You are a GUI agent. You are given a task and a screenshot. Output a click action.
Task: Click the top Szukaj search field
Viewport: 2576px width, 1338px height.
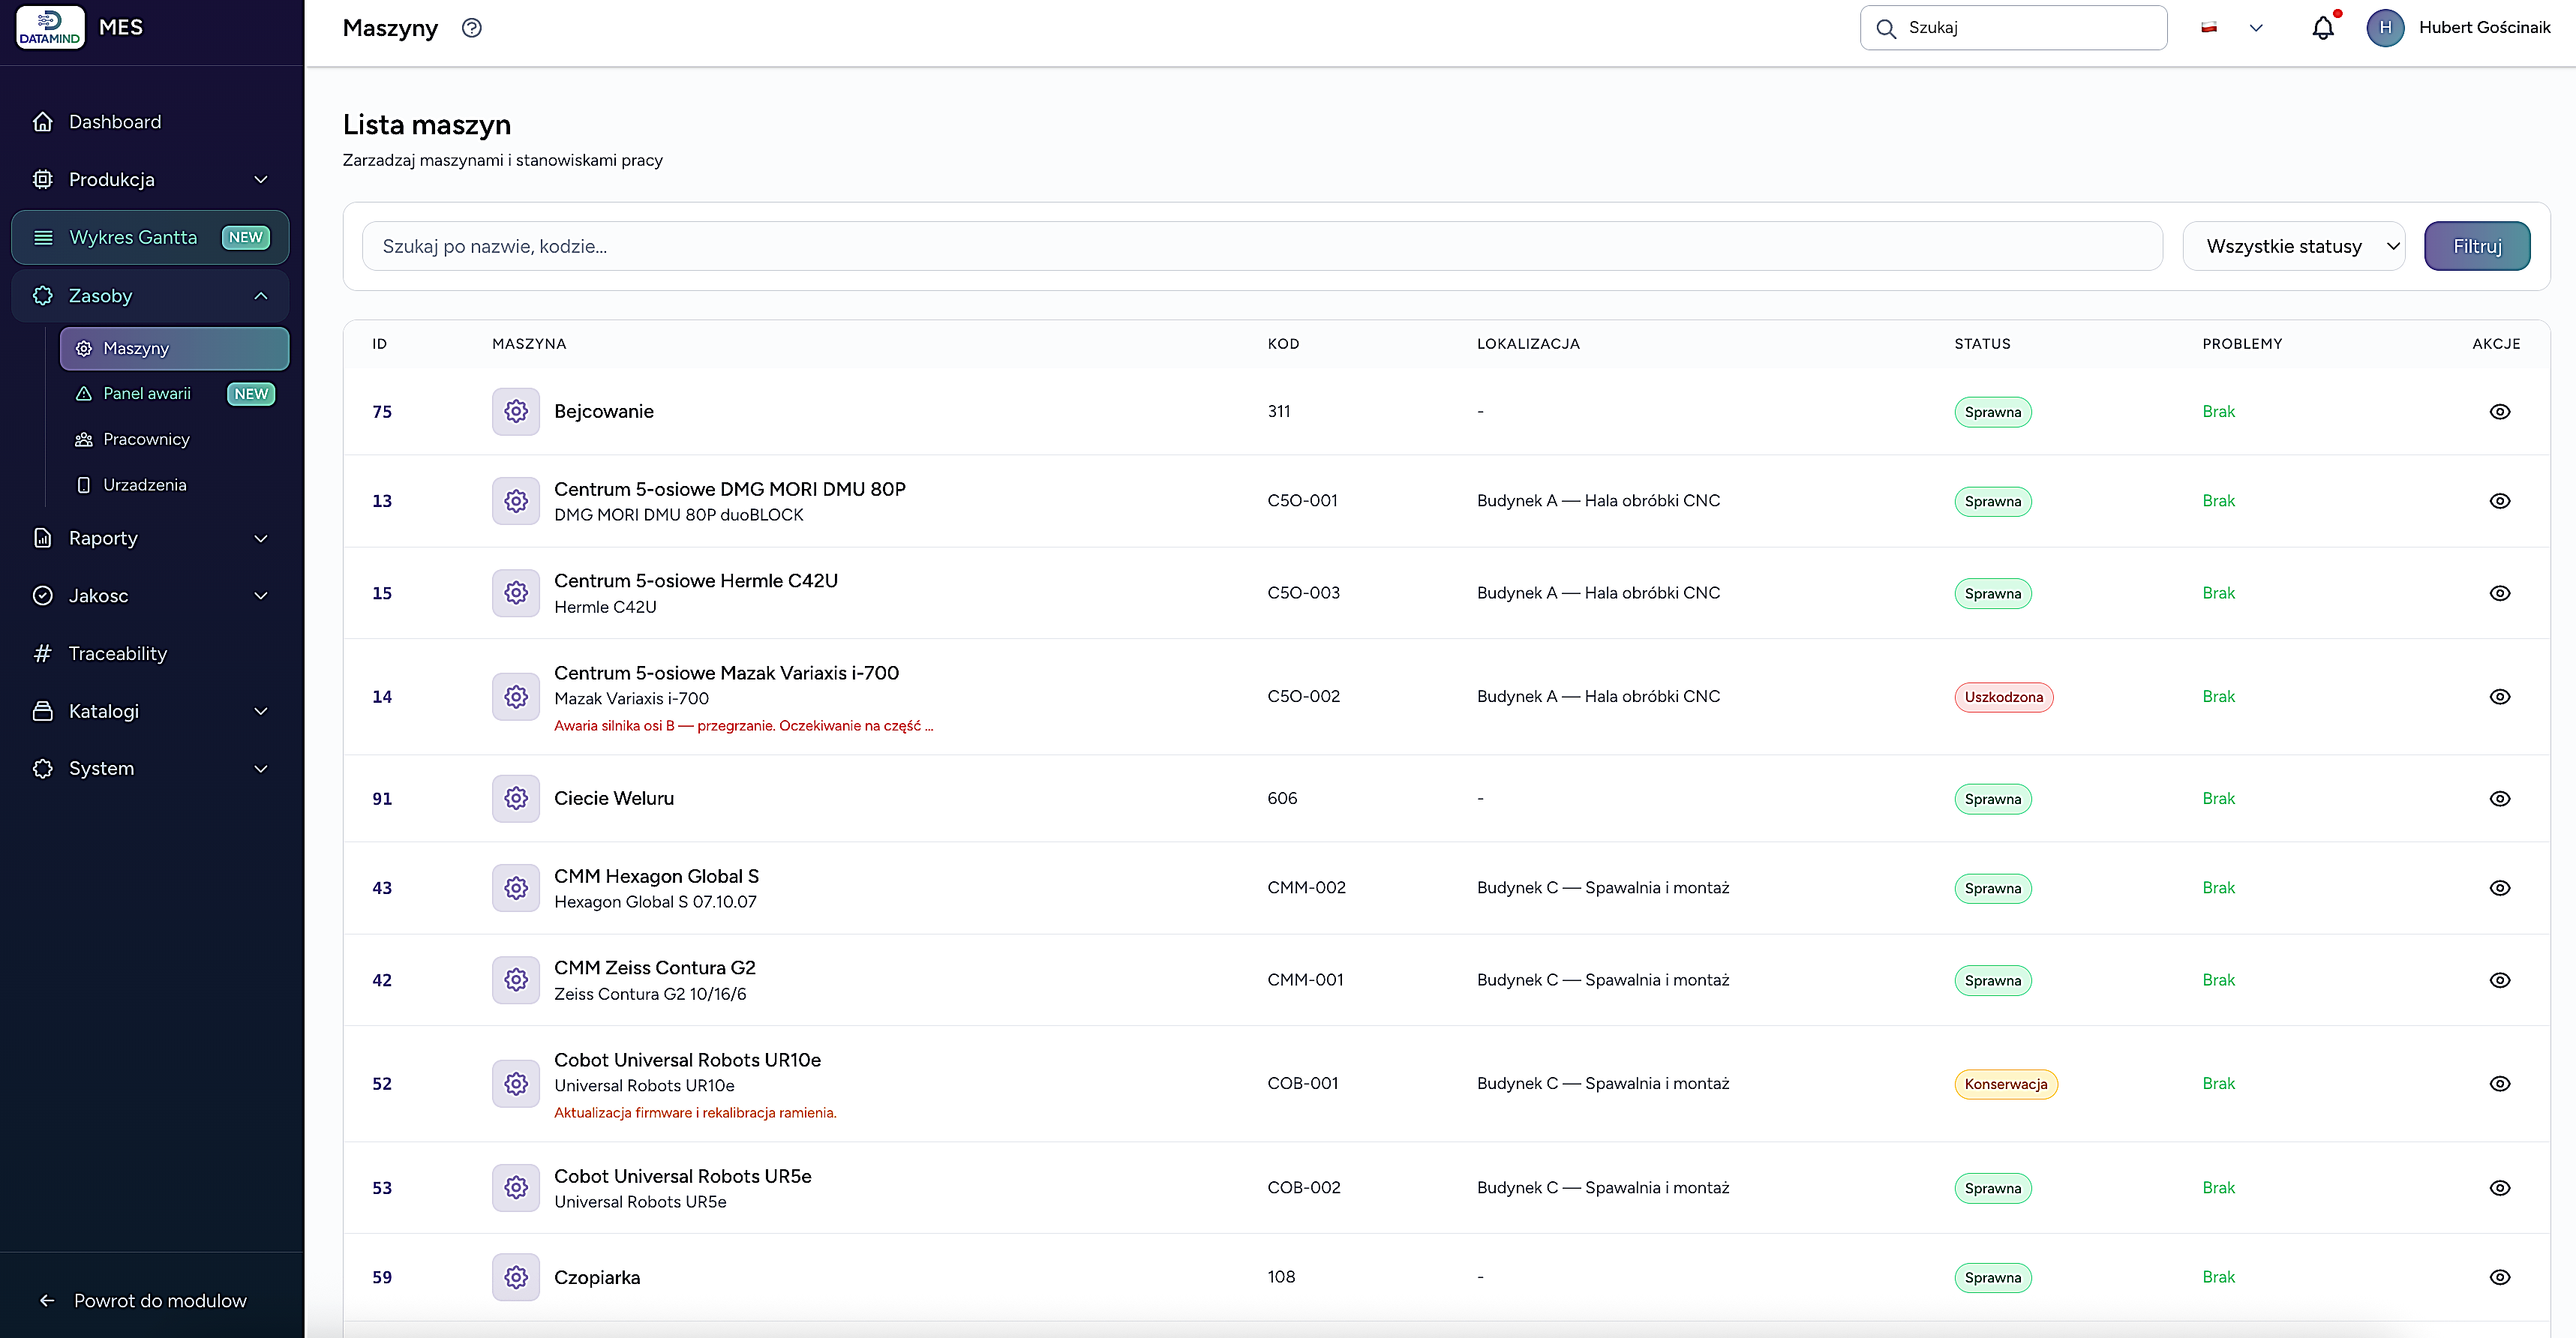tap(2013, 28)
